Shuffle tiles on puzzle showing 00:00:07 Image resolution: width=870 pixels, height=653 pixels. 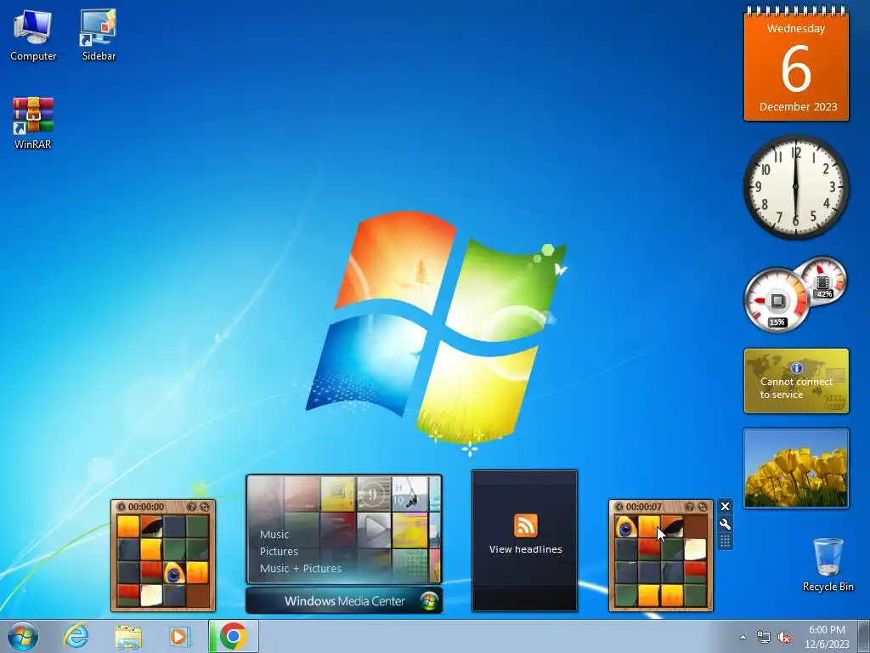pyautogui.click(x=703, y=507)
